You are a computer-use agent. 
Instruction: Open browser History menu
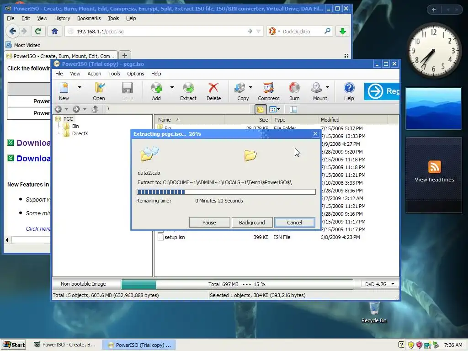[x=62, y=18]
